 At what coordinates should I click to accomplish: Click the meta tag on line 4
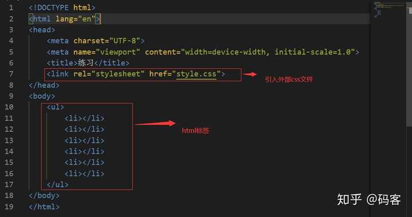click(96, 41)
